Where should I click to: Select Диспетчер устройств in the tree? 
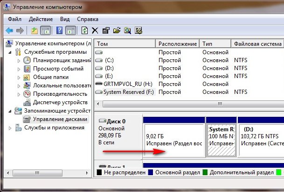60,102
